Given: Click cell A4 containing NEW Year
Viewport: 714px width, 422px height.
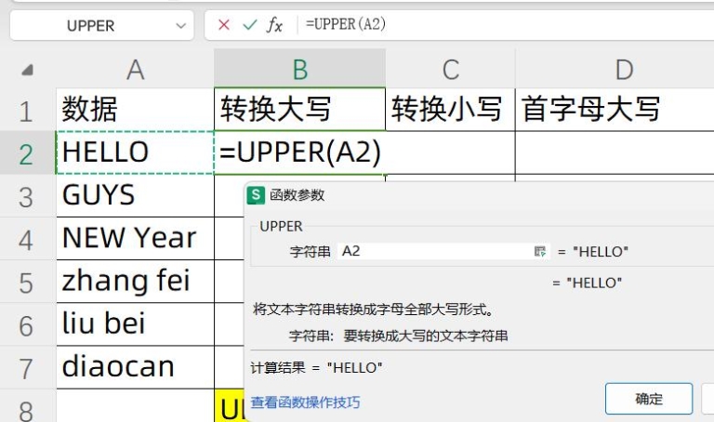Looking at the screenshot, I should [x=135, y=239].
